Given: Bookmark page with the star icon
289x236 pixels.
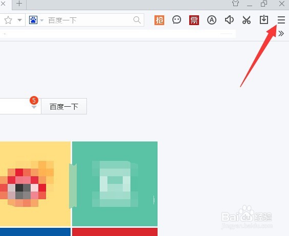Looking at the screenshot, I should click(8, 20).
